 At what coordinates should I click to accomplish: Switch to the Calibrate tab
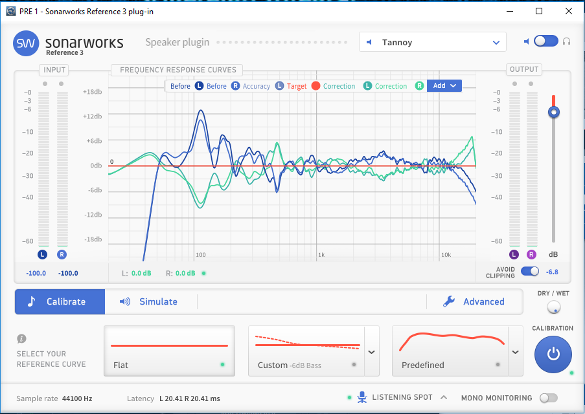(x=60, y=301)
